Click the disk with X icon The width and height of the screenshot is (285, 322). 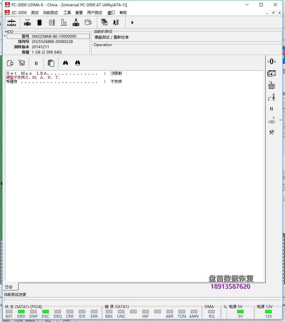pyautogui.click(x=88, y=22)
